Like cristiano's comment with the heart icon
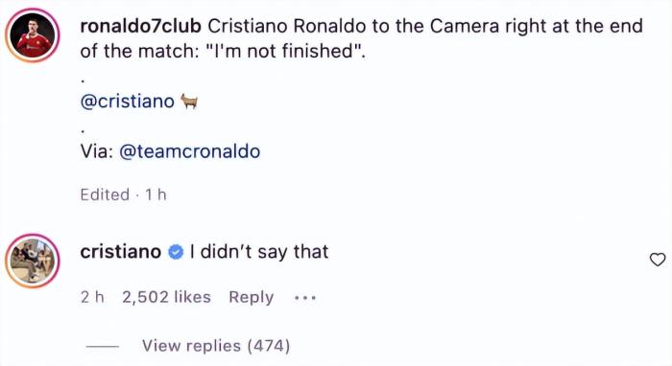 658,260
